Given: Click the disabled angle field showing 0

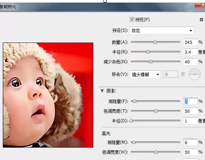Looking at the screenshot, I should [x=171, y=74].
